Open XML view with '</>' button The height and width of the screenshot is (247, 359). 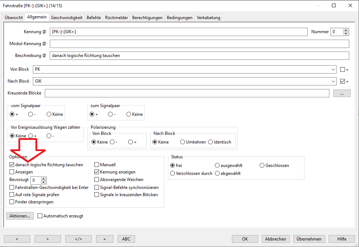point(78,239)
